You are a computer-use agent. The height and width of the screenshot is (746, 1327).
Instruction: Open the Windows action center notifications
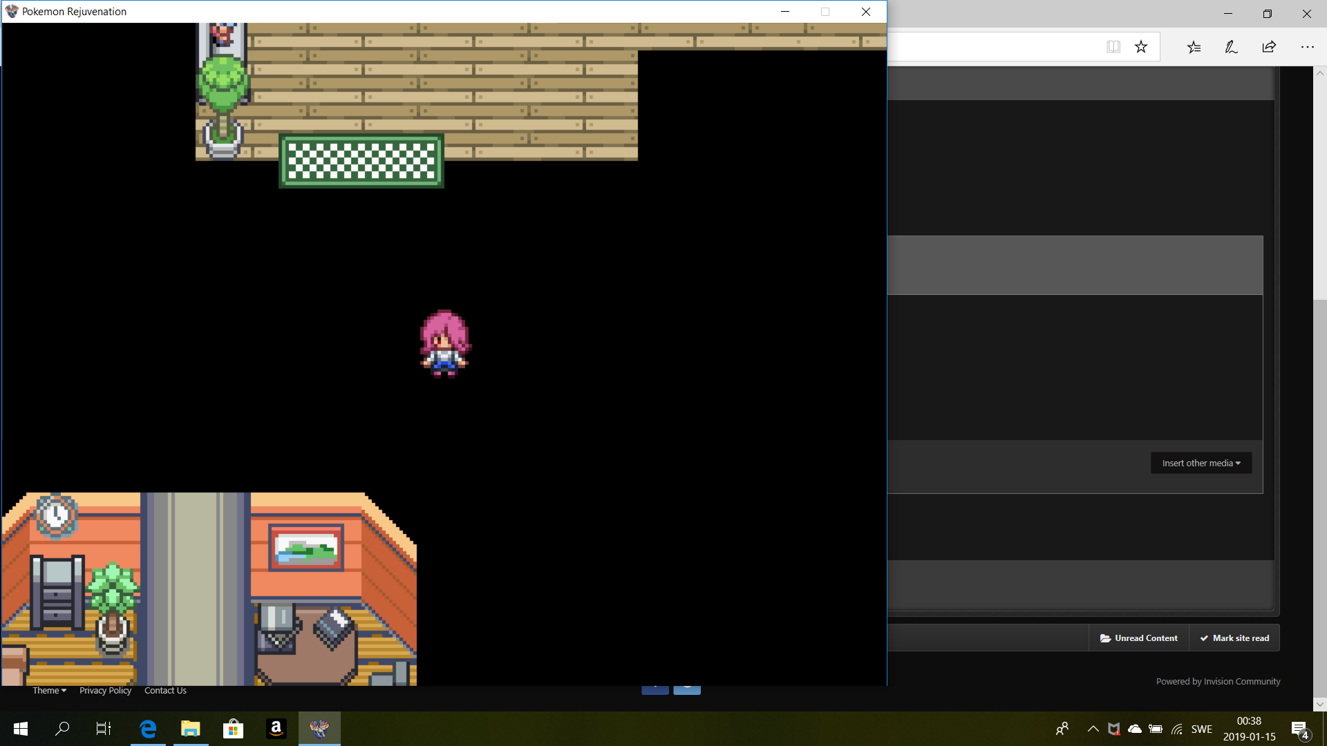pos(1299,729)
